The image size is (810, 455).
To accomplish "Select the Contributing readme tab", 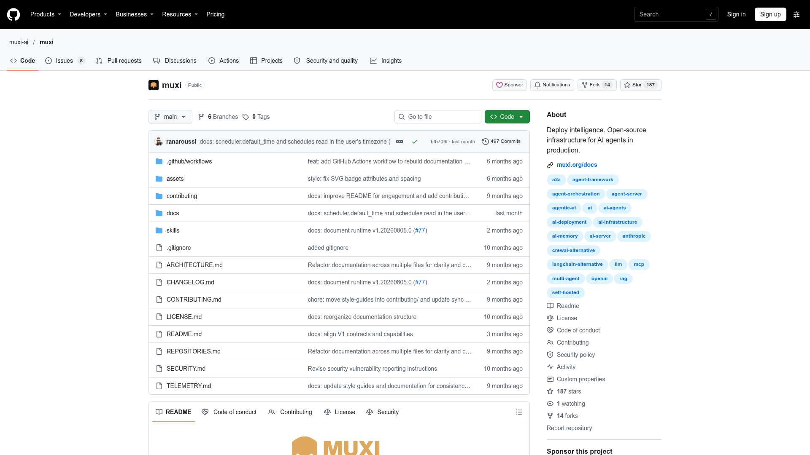I will pos(290,412).
